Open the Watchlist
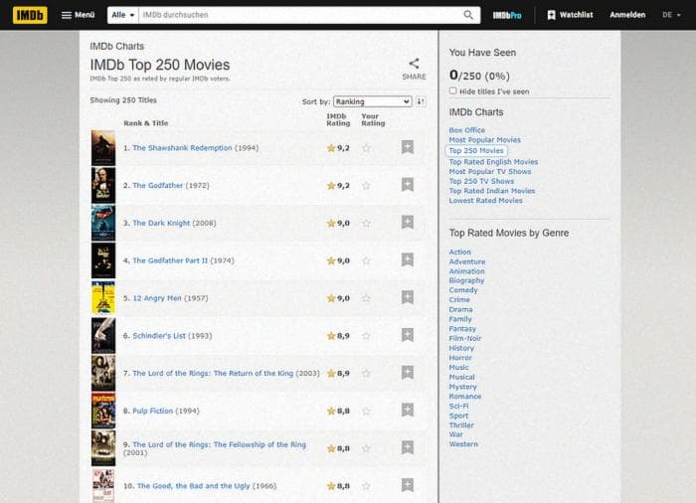Image resolution: width=696 pixels, height=503 pixels. tap(570, 15)
